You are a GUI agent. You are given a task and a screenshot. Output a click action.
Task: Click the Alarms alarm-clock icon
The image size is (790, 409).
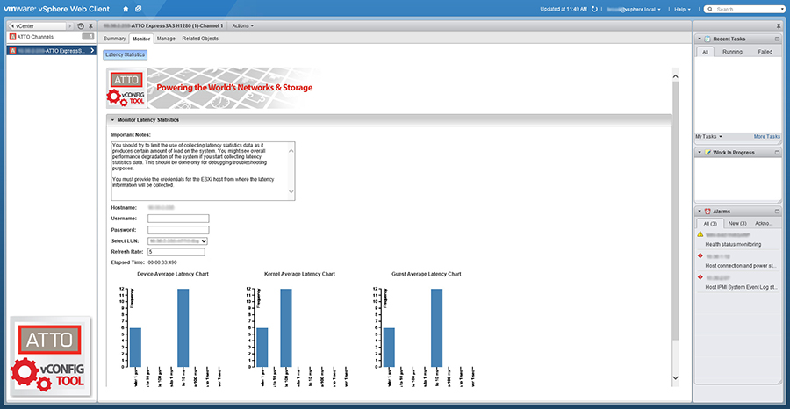707,211
